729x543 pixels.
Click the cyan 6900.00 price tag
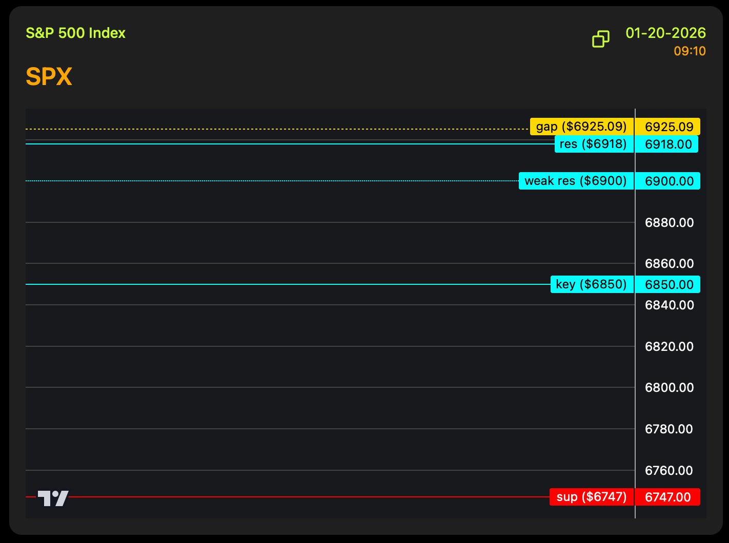(x=669, y=181)
